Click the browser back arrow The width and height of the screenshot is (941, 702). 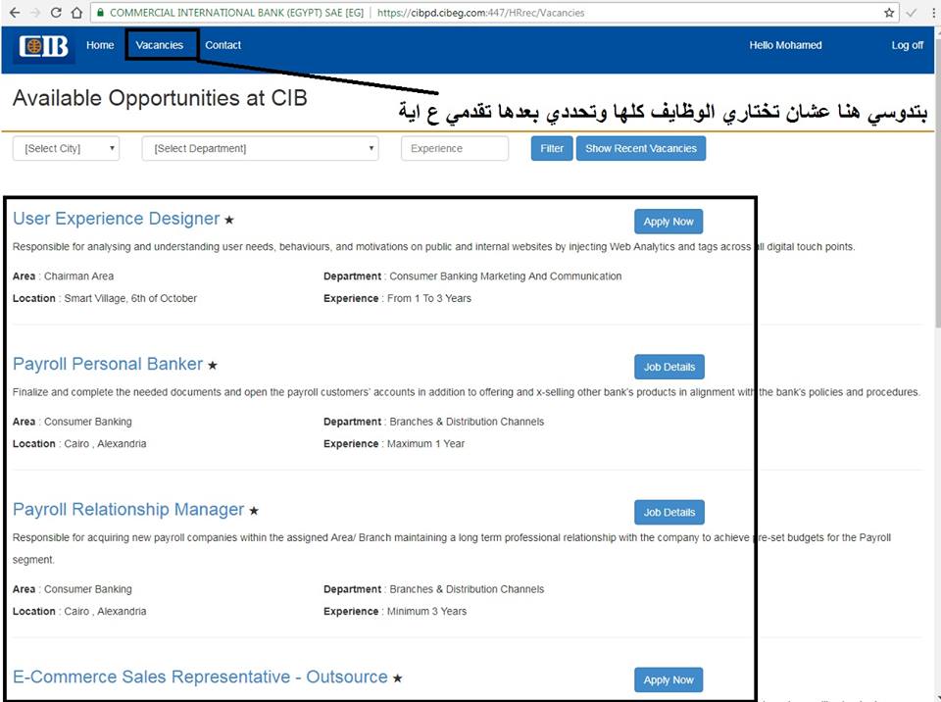click(x=15, y=13)
